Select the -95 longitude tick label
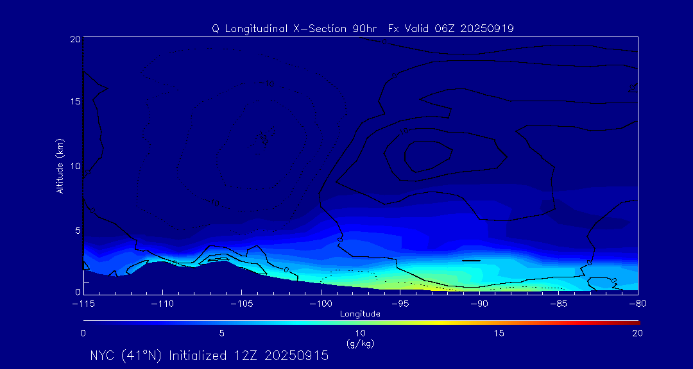 click(400, 304)
